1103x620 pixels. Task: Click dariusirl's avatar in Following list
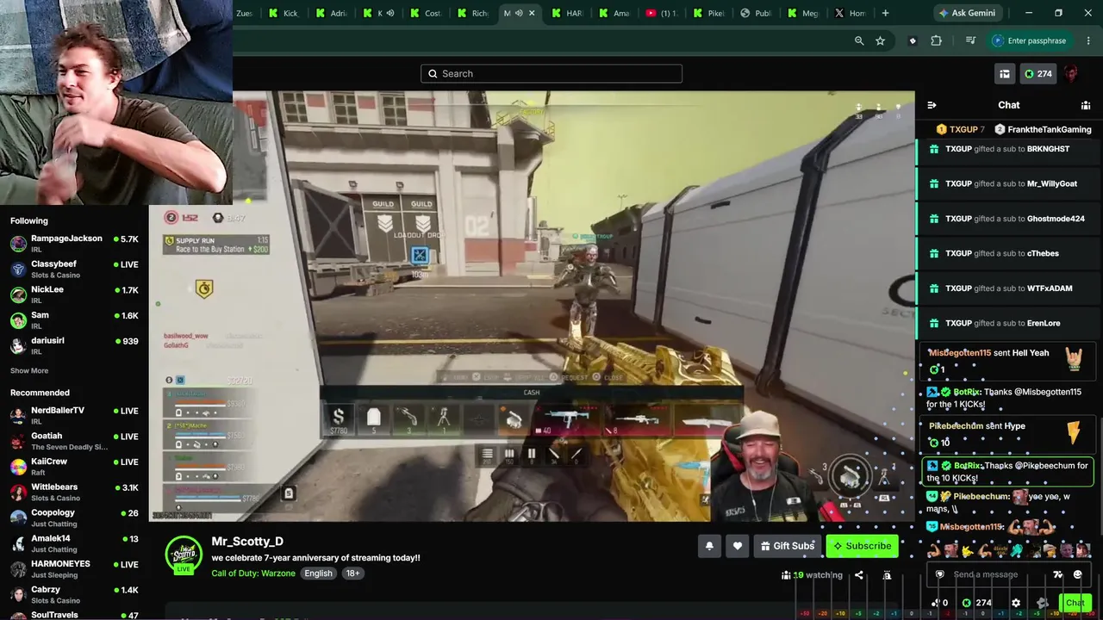pos(18,345)
